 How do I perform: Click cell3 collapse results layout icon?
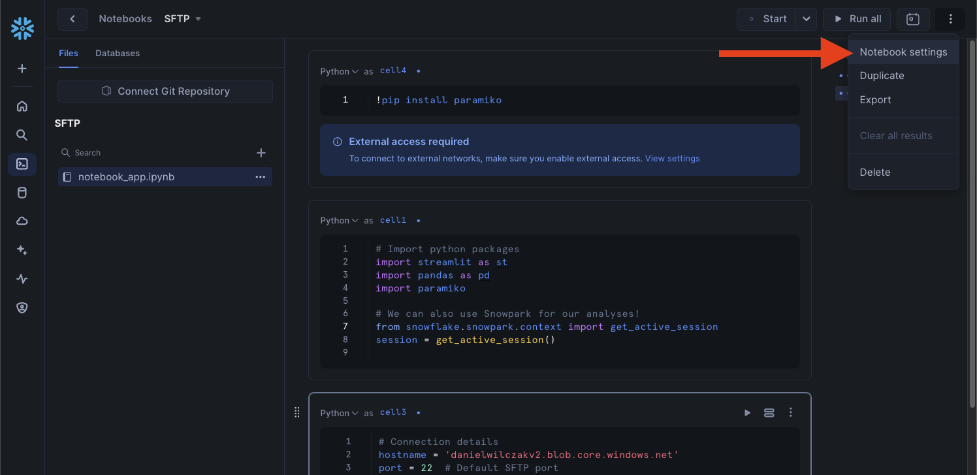pyautogui.click(x=769, y=412)
